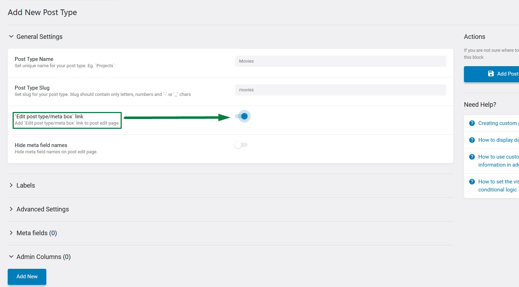
Task: Click the Add New button
Action: pyautogui.click(x=27, y=276)
